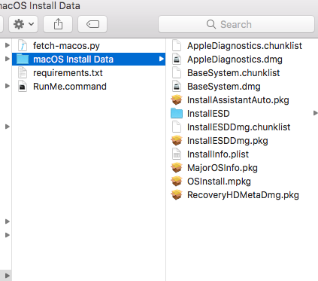The height and width of the screenshot is (281, 318).
Task: Click the arrow beside macOS Install Data
Action: [x=162, y=59]
